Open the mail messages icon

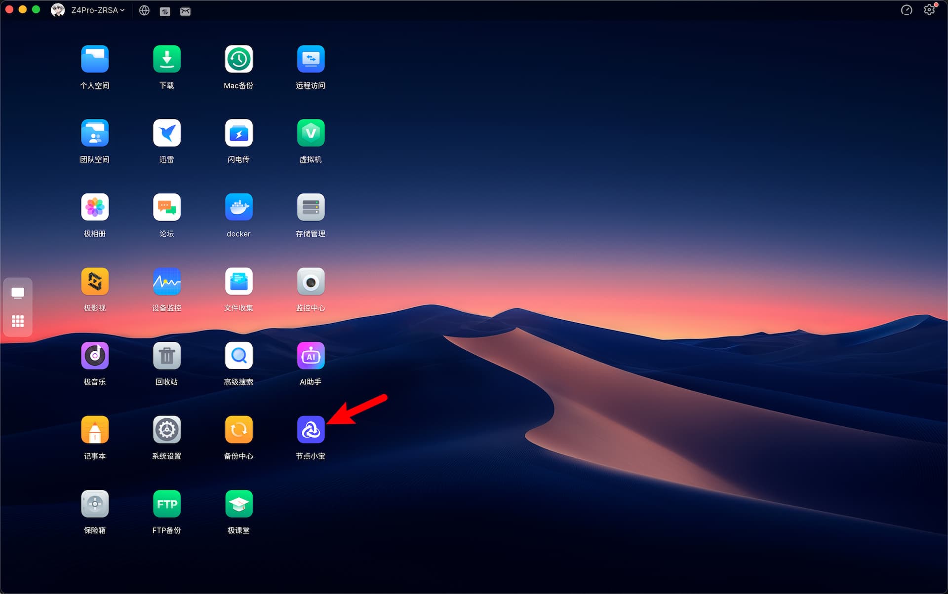(185, 11)
